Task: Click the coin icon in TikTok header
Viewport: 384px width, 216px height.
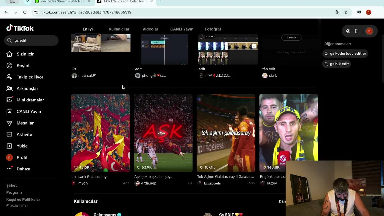Action: 348,31
